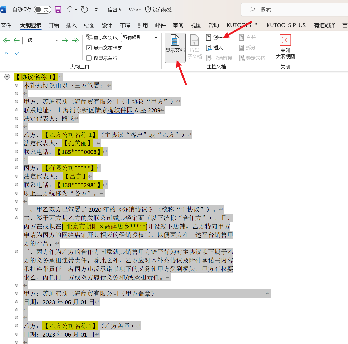Click the Undo arrow icon

[69, 10]
